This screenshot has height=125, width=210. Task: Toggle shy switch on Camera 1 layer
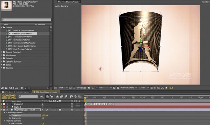(43, 104)
